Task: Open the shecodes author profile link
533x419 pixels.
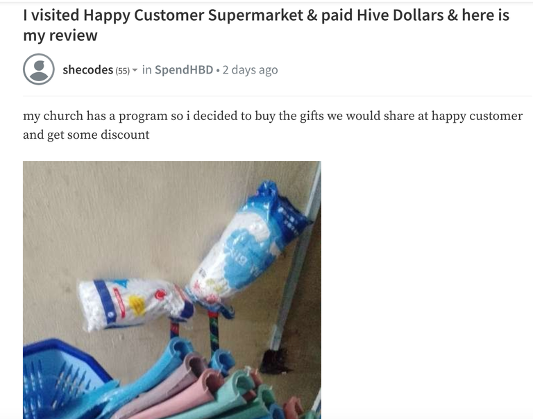Action: click(87, 69)
